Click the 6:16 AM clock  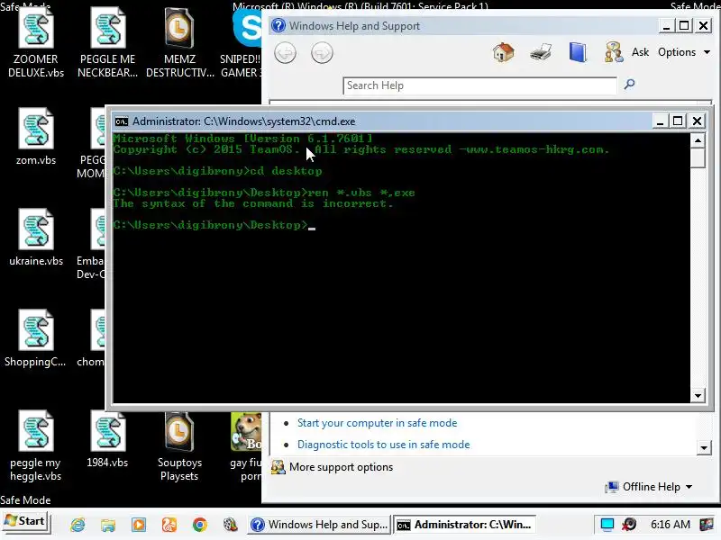[x=670, y=525]
